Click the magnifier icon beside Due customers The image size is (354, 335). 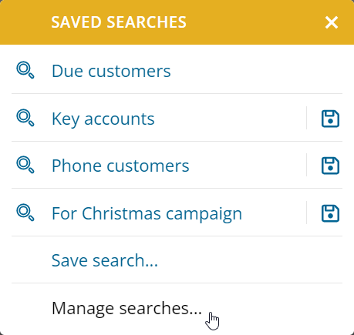(25, 70)
